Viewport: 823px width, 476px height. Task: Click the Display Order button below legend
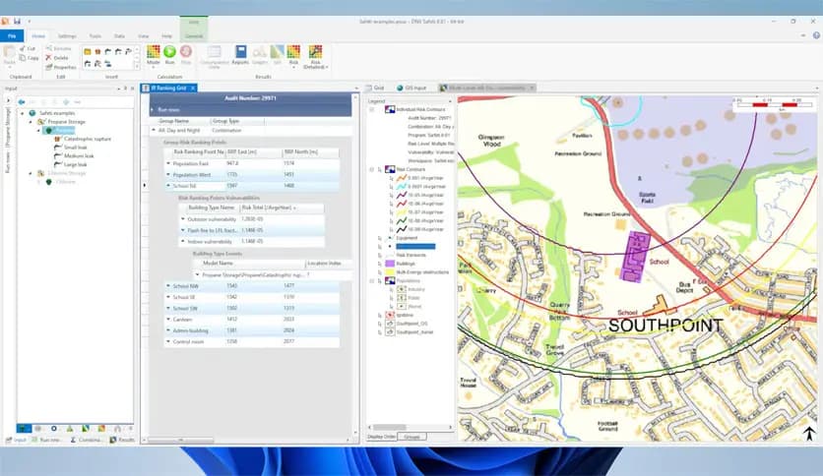point(382,436)
